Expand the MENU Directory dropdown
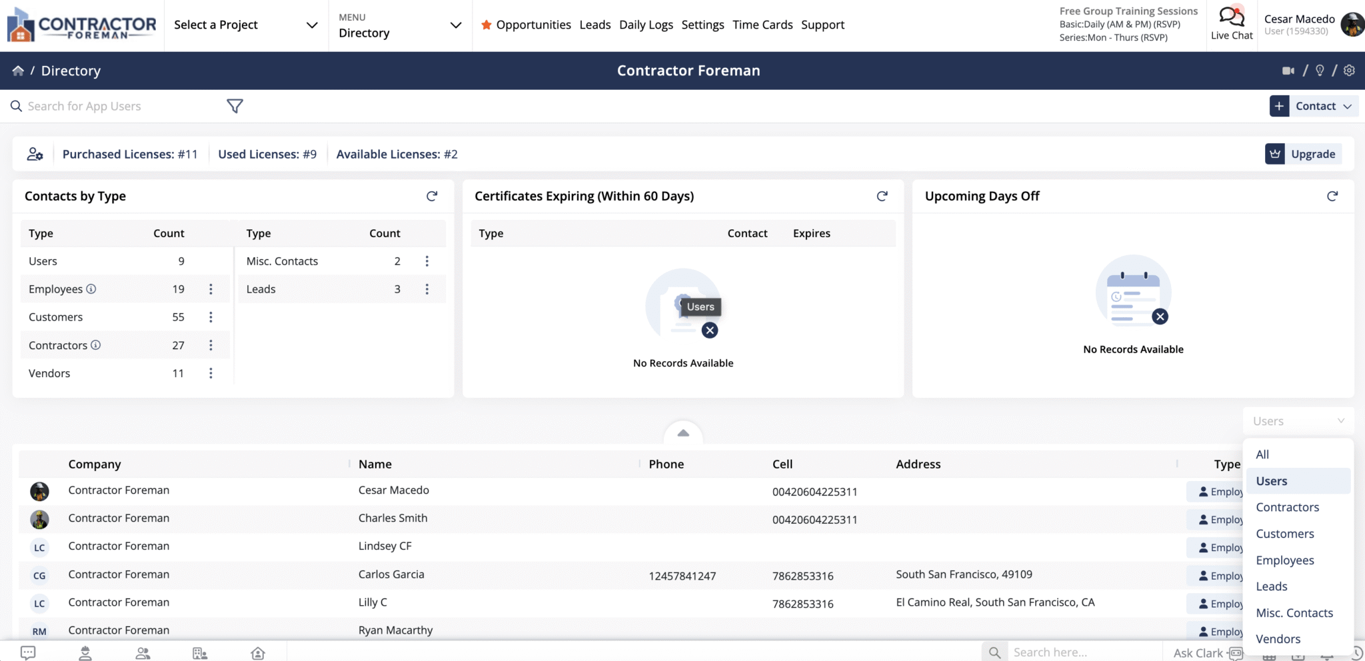The height and width of the screenshot is (661, 1365). [x=400, y=25]
